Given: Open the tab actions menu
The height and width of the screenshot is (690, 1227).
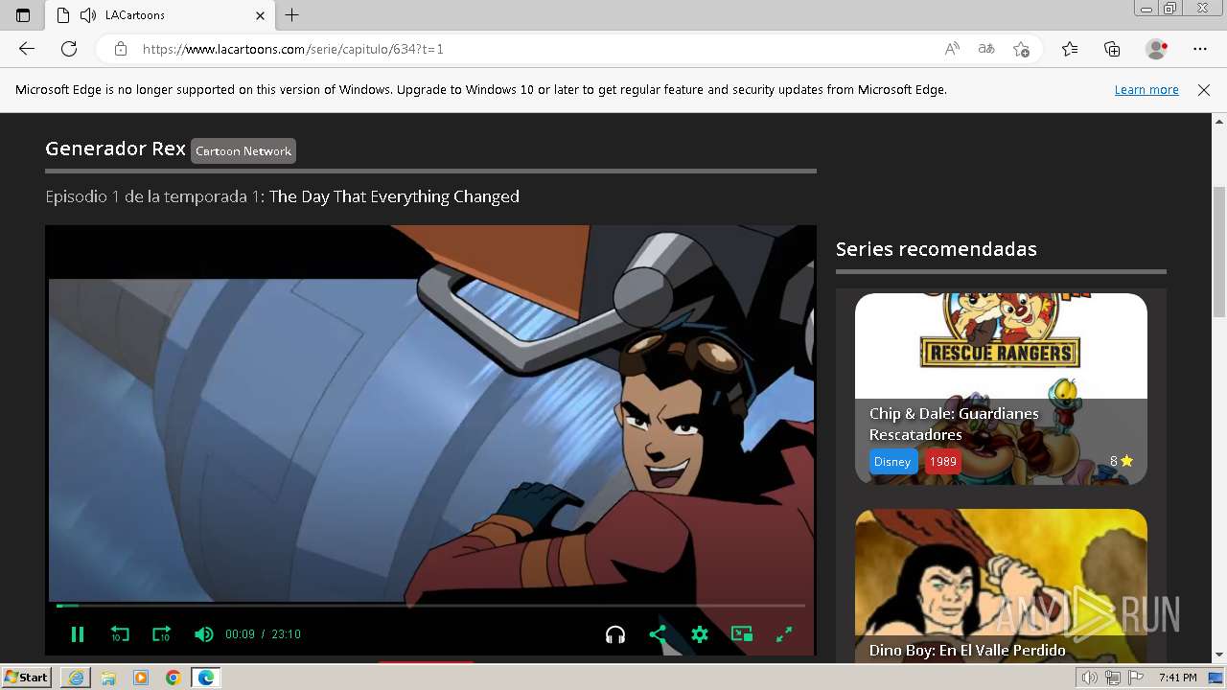Looking at the screenshot, I should [x=23, y=15].
